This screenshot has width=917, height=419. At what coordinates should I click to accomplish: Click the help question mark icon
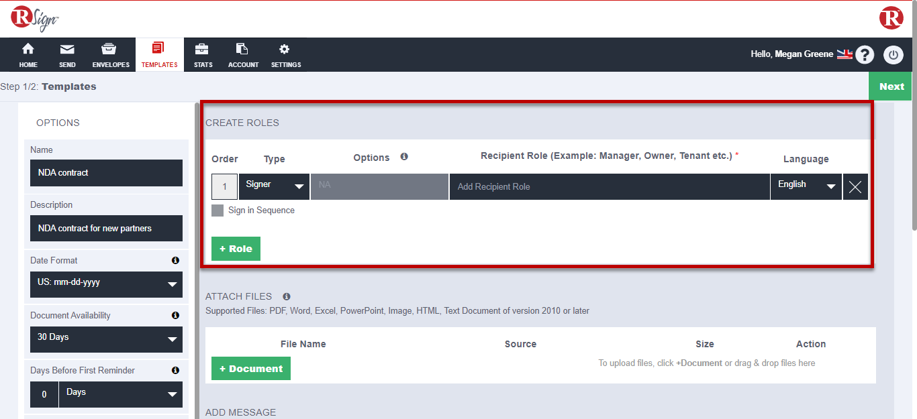(865, 54)
